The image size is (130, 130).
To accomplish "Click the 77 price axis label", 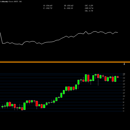I will point(123,111).
